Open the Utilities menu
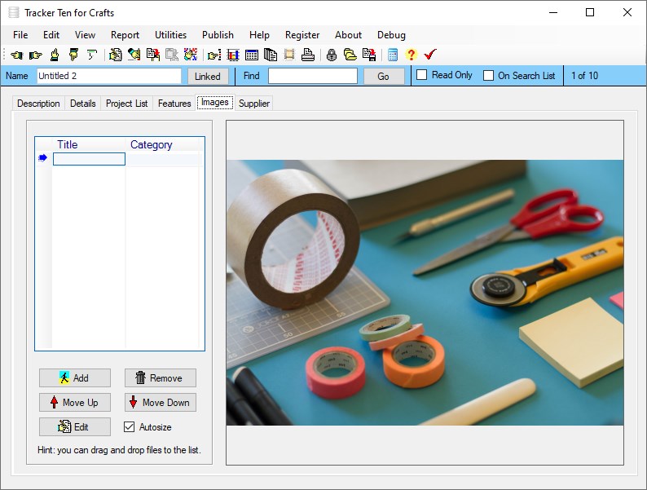The height and width of the screenshot is (490, 647). (170, 35)
